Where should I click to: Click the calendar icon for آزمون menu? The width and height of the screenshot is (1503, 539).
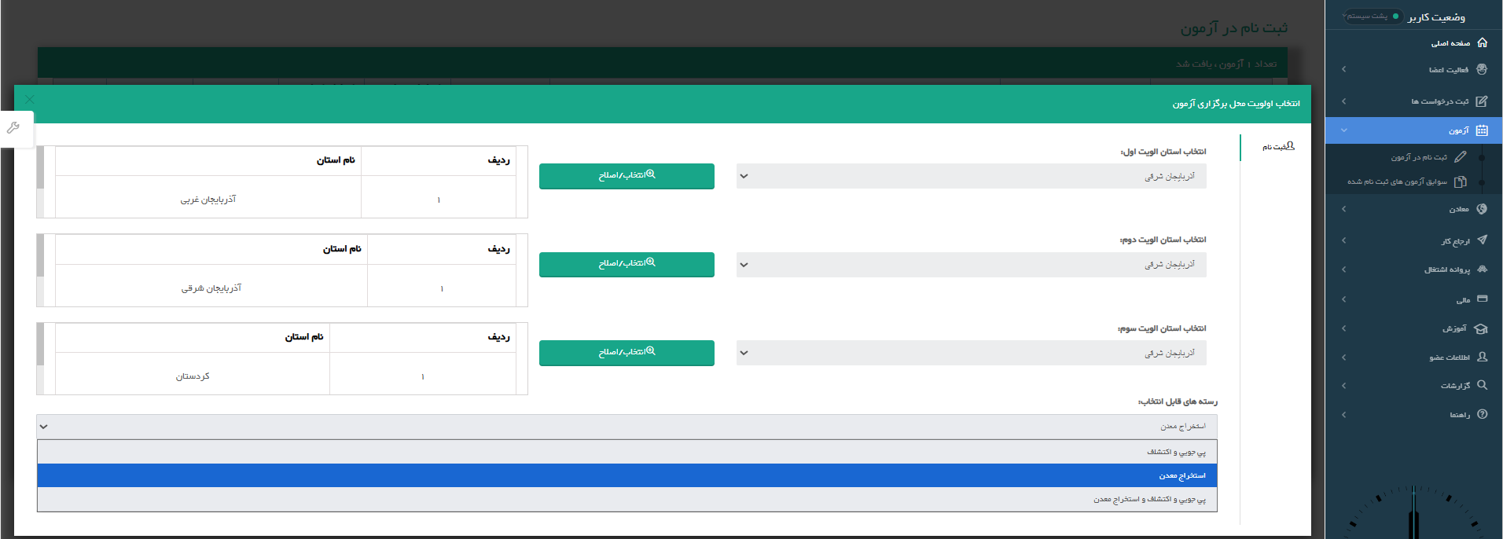pos(1482,130)
